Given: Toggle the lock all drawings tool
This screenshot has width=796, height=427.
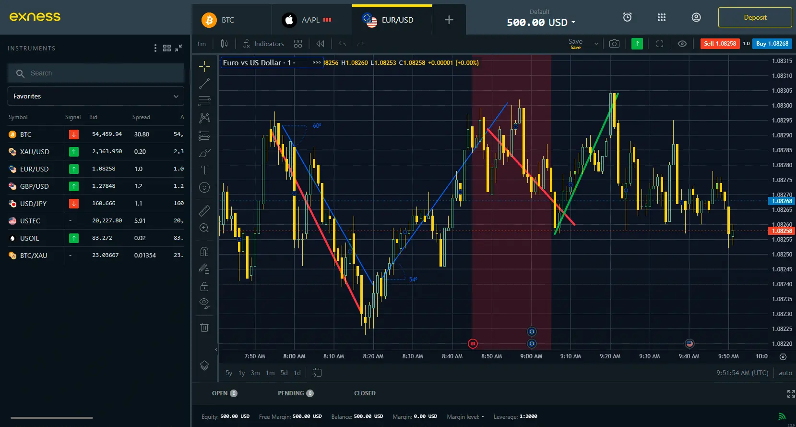Looking at the screenshot, I should pyautogui.click(x=204, y=287).
